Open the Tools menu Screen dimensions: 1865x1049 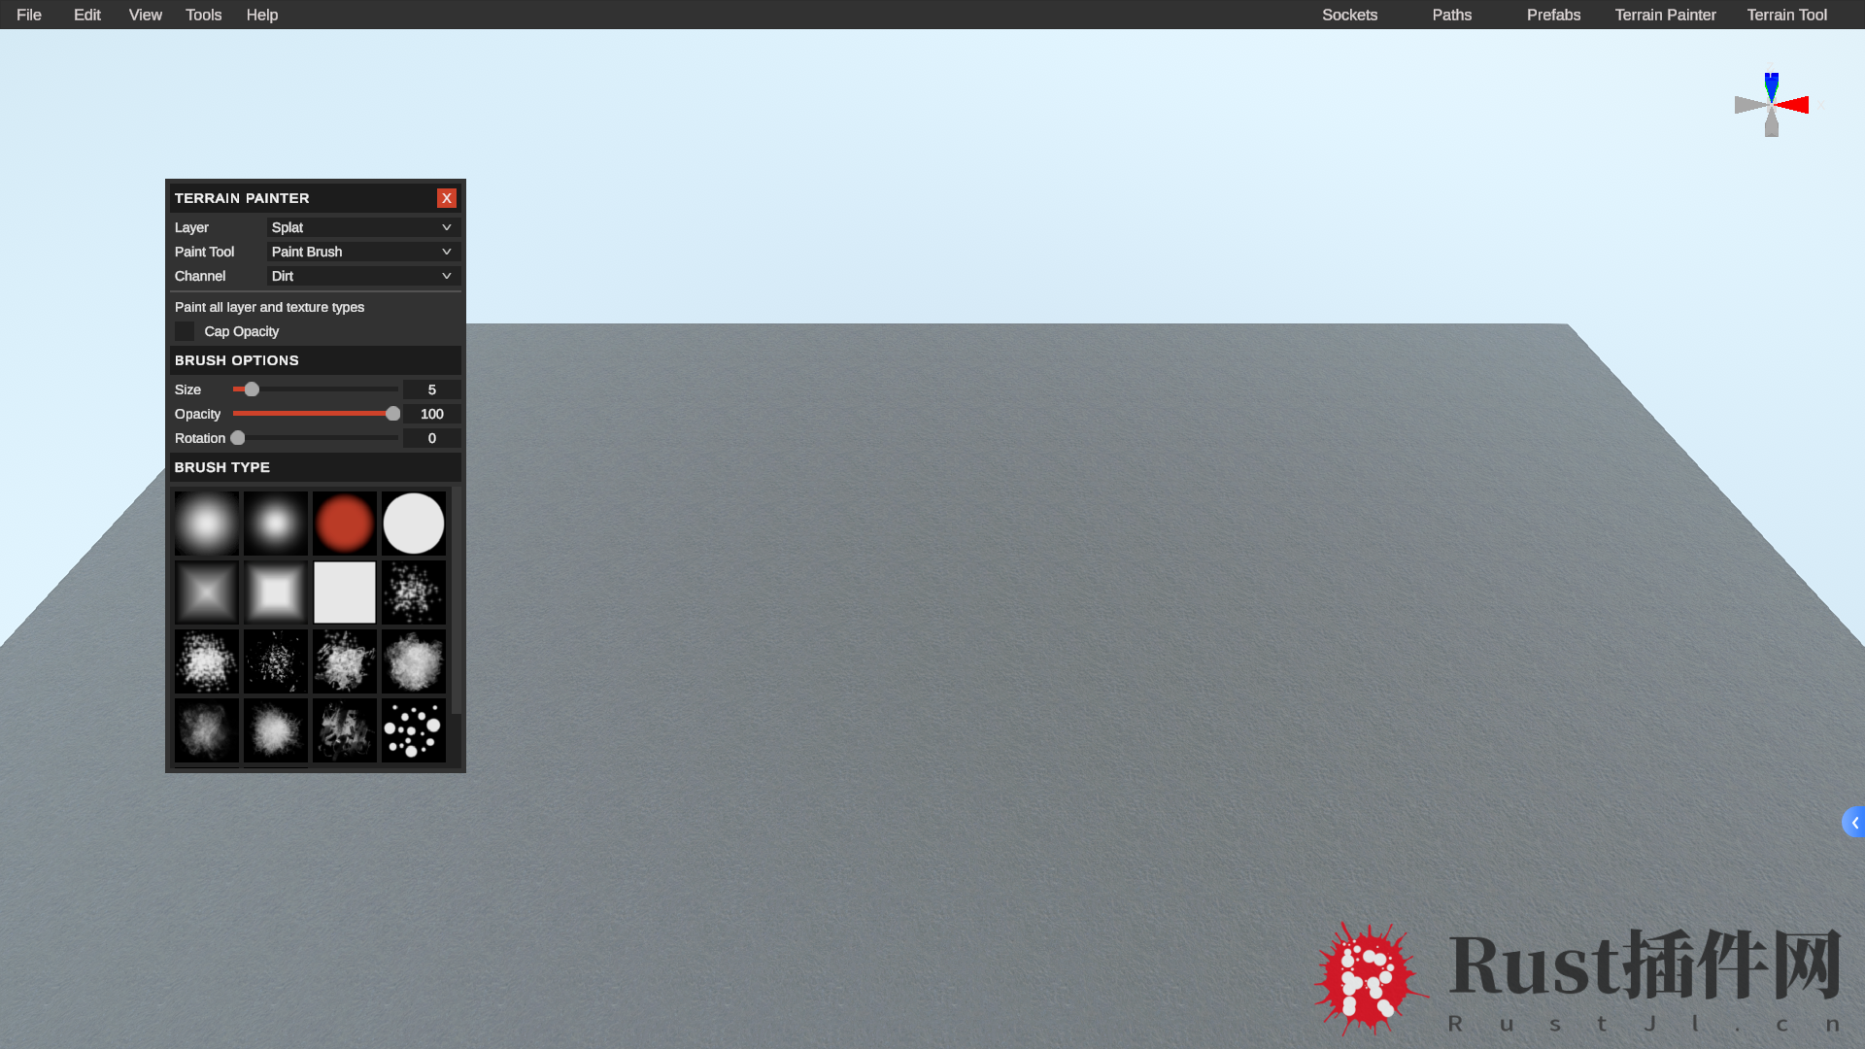click(203, 15)
